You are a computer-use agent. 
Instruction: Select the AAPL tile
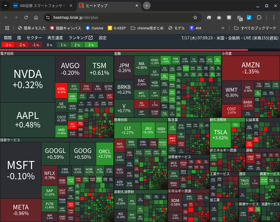pyautogui.click(x=28, y=120)
